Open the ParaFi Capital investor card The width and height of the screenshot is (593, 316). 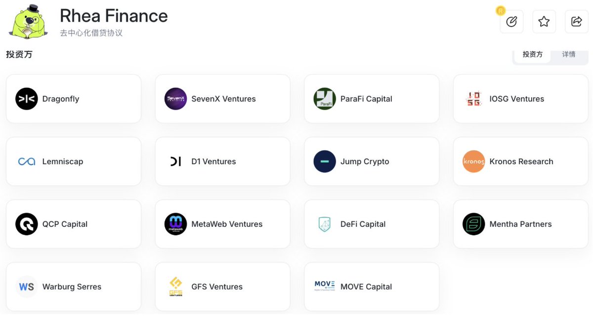click(x=372, y=99)
